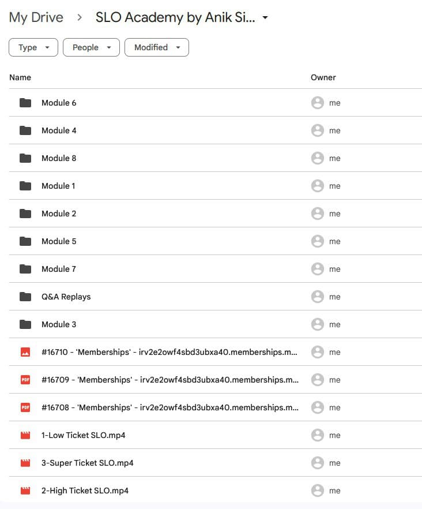Click the Owner column header
The image size is (422, 509).
[x=323, y=77]
